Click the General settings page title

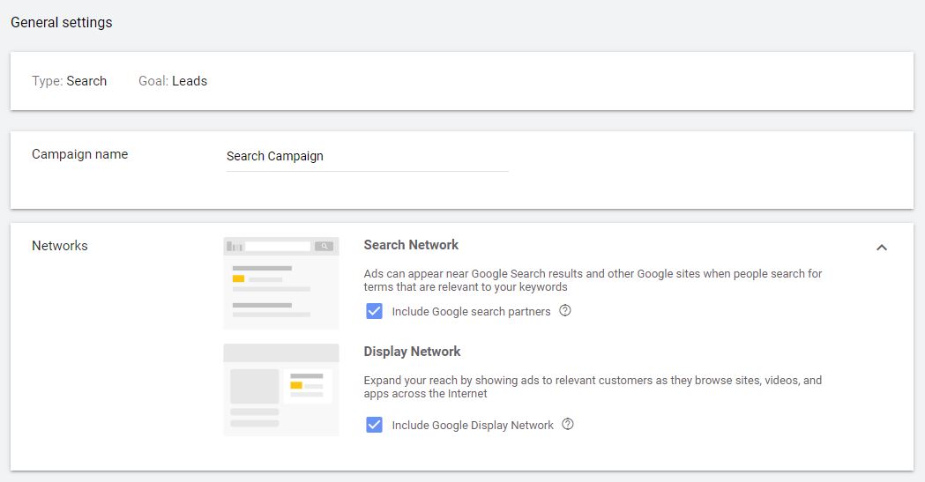[x=62, y=22]
